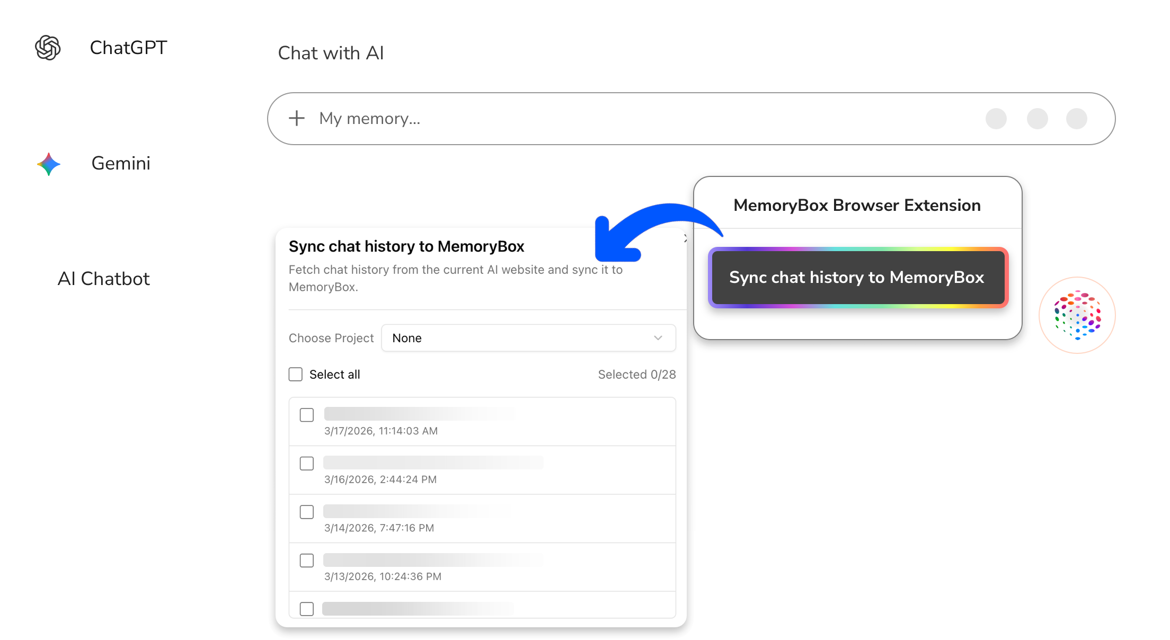Toggle the Select all checkbox
Viewport: 1170px width, 640px height.
(295, 374)
